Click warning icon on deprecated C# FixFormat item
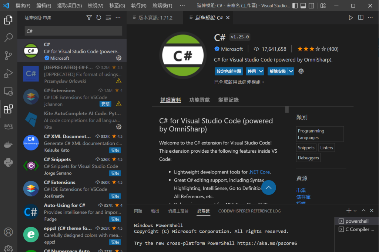379x252 pixels. point(119,81)
